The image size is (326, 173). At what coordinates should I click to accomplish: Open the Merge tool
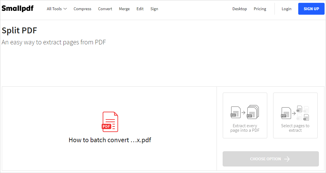124,9
